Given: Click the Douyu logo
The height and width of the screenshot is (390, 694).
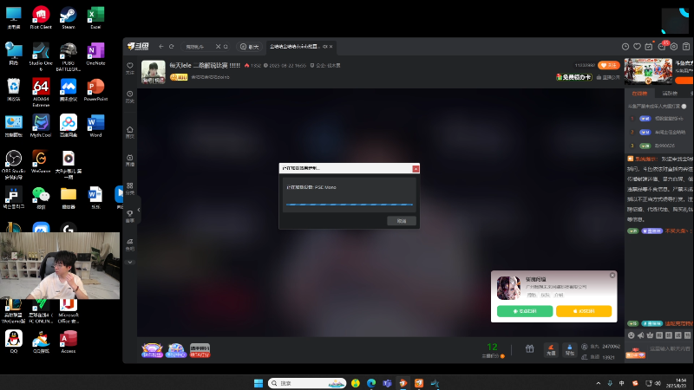Looking at the screenshot, I should tap(138, 47).
